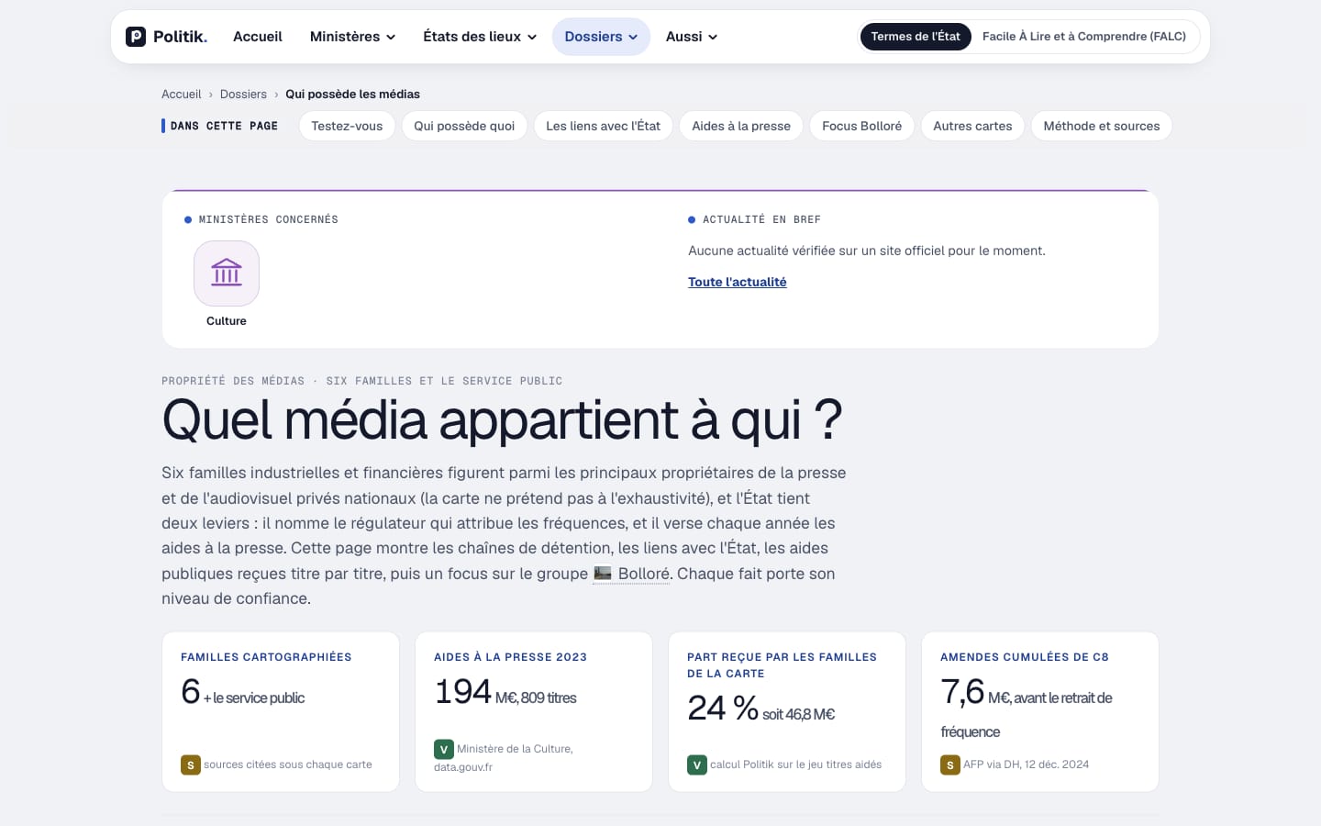Switch to Facile À Lire et à Comprendre mode
The height and width of the screenshot is (826, 1321).
click(1084, 37)
